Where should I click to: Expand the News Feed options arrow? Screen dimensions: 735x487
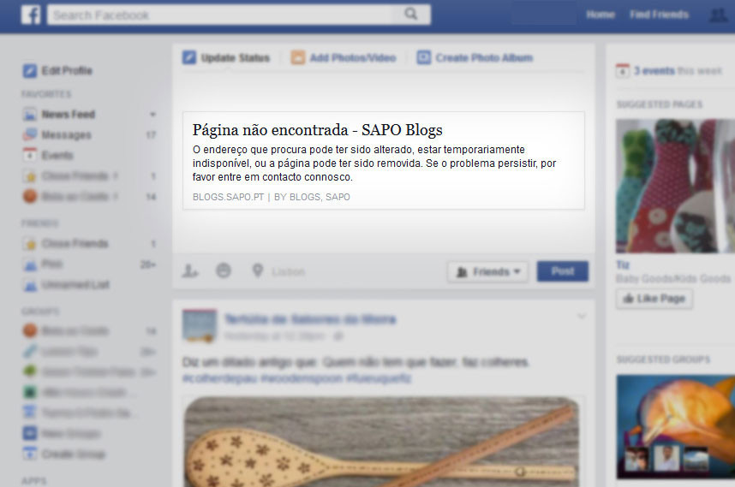click(152, 114)
